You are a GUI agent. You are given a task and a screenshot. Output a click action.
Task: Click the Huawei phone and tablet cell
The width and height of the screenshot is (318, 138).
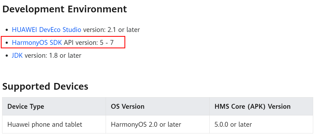[45, 125]
